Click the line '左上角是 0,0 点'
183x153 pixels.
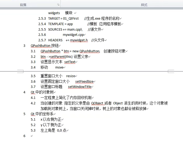[53, 130]
